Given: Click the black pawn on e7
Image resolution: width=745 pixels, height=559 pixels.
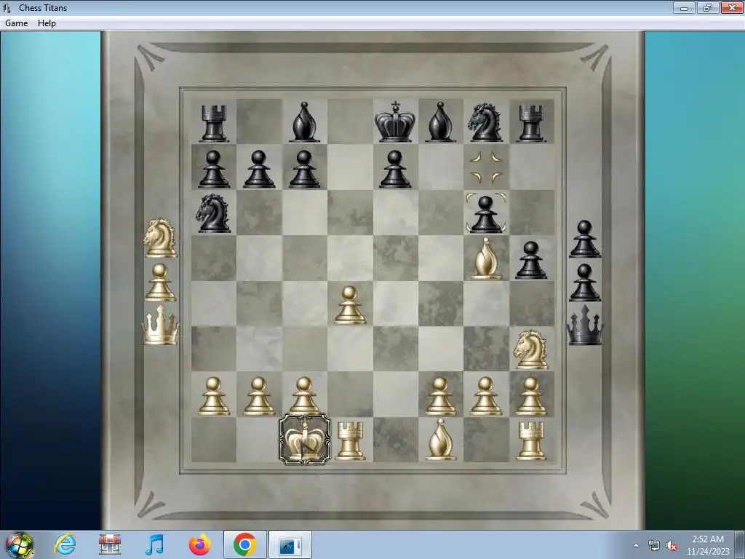Looking at the screenshot, I should click(x=395, y=169).
